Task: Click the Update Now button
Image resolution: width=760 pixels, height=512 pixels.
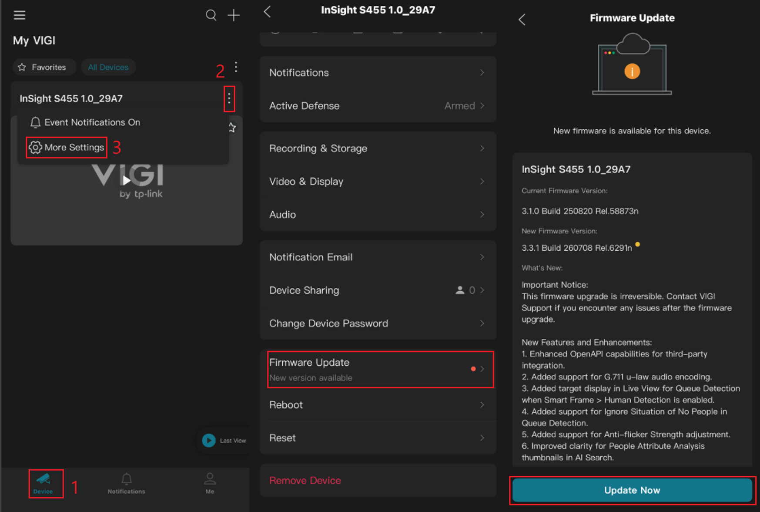Action: click(x=632, y=490)
